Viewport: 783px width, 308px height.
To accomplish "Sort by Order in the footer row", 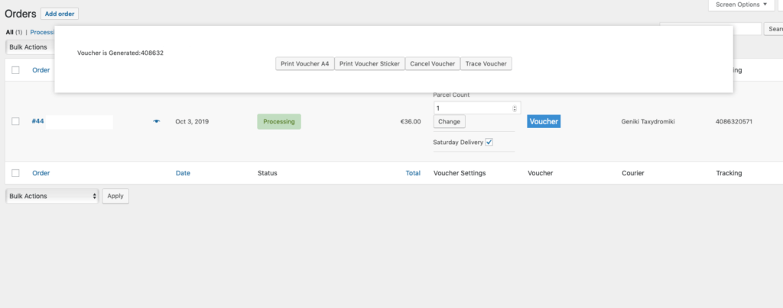I will pyautogui.click(x=41, y=173).
